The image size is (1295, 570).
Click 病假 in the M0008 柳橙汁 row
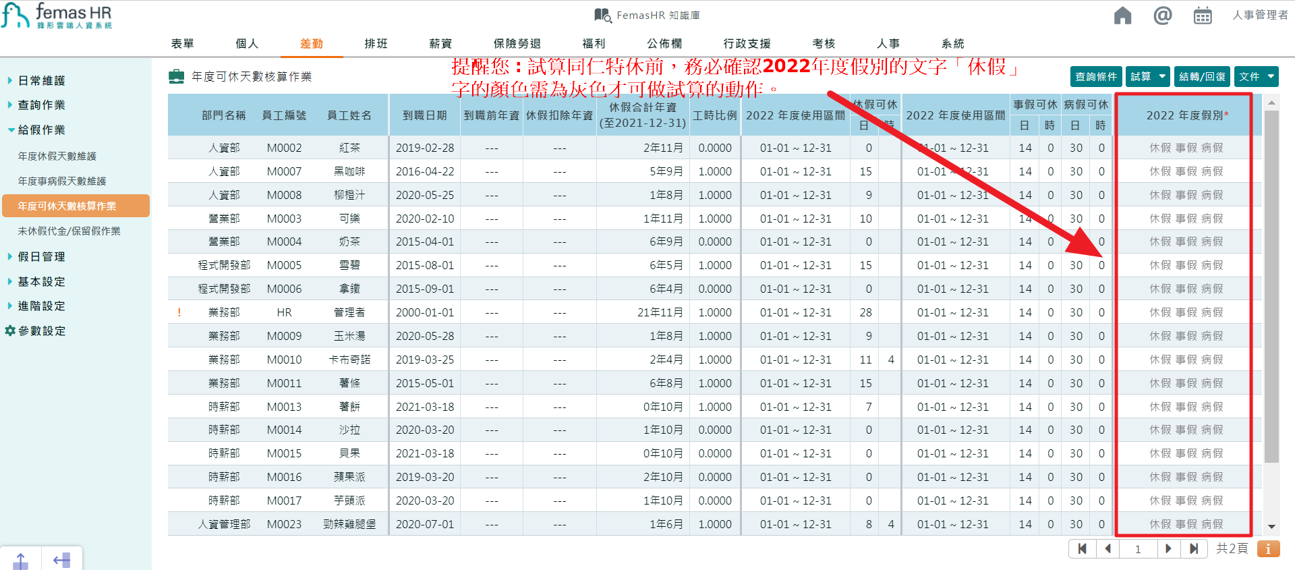(1212, 195)
